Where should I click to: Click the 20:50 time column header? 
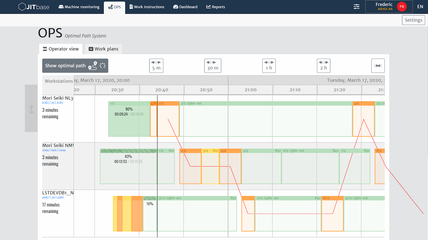pos(206,90)
